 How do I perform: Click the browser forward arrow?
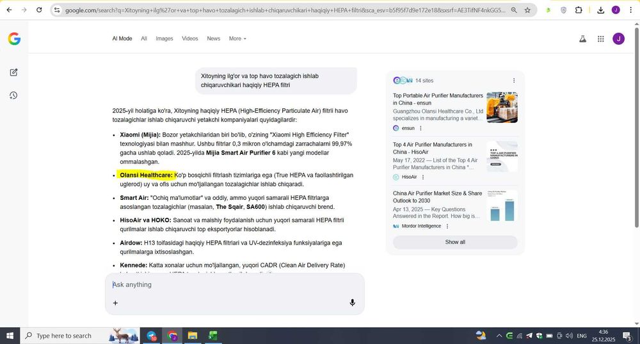click(x=24, y=10)
